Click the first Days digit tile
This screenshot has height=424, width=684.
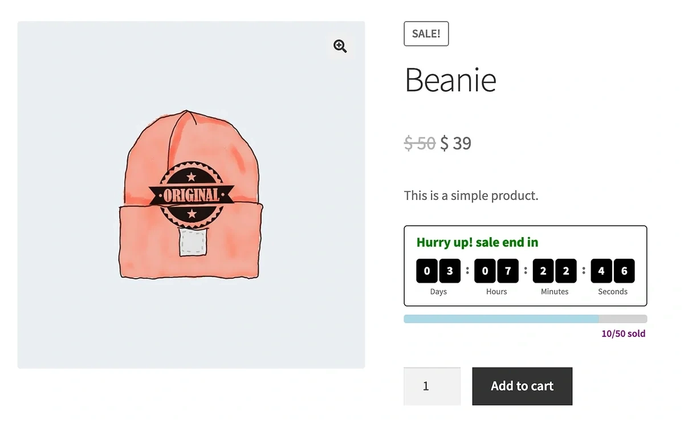click(x=427, y=271)
